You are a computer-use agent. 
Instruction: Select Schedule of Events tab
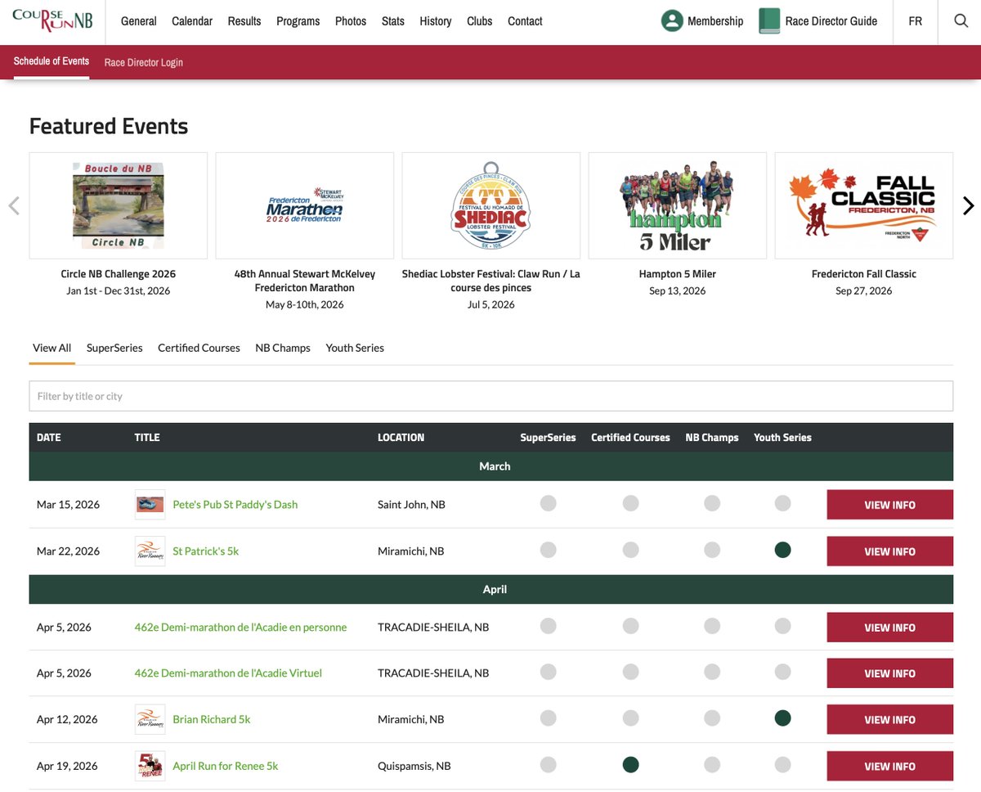click(x=52, y=61)
